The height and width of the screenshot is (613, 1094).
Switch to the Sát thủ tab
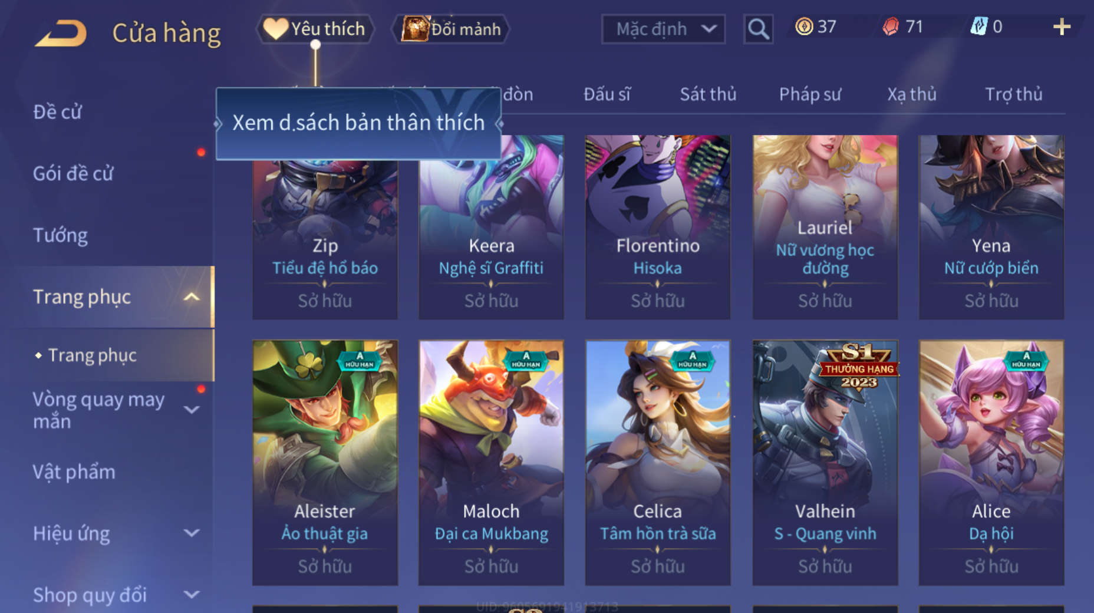(708, 94)
